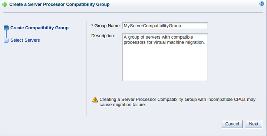This screenshot has width=267, height=136.
Task: Click the dialog title text
Action: (59, 4)
